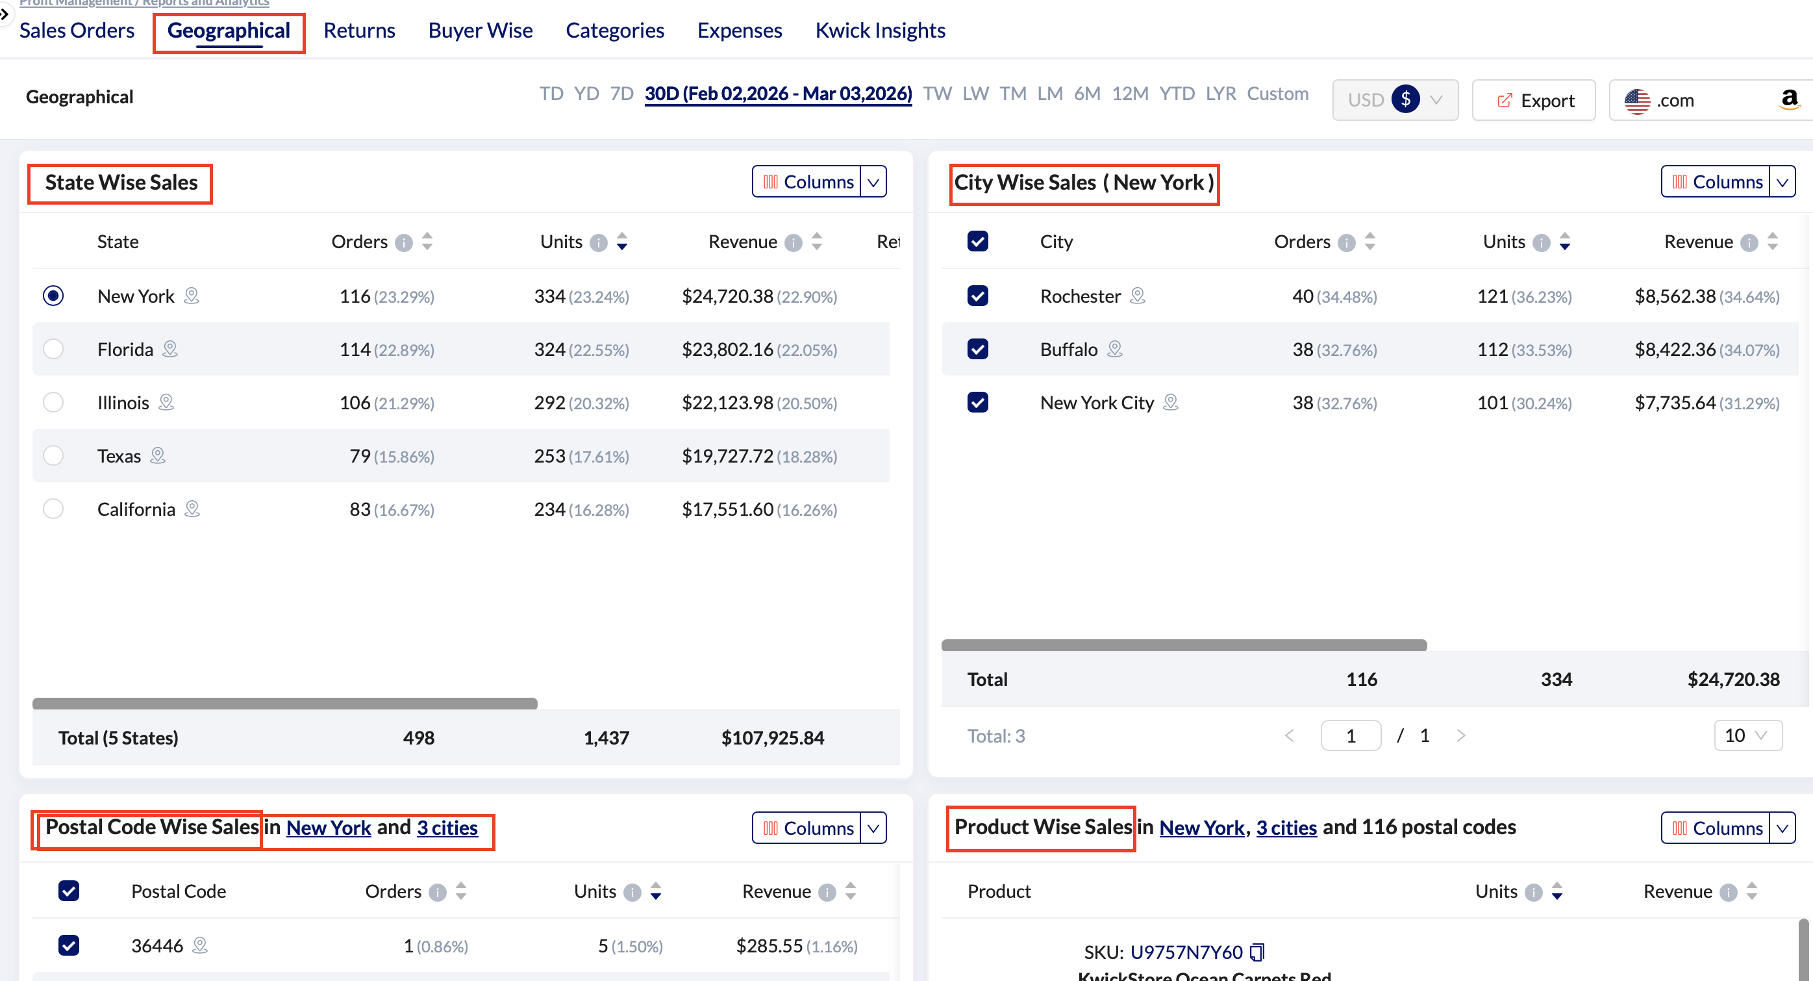
Task: Click the Export button
Action: point(1534,100)
